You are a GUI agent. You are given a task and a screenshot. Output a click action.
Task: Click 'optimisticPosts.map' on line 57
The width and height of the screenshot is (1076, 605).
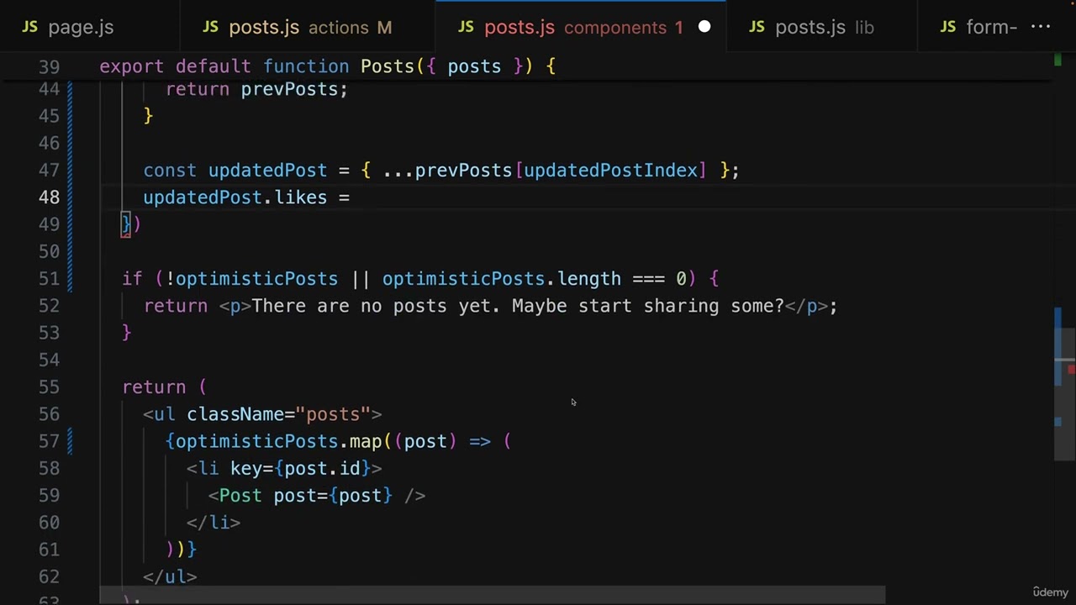pyautogui.click(x=279, y=441)
